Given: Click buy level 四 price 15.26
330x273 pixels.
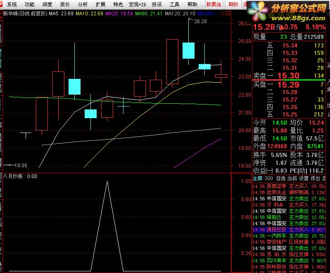Looking at the screenshot, I should coord(290,107).
